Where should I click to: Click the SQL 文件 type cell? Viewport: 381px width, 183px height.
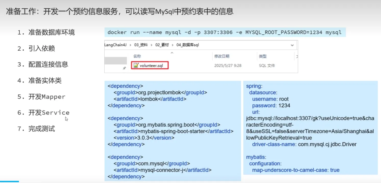point(267,65)
